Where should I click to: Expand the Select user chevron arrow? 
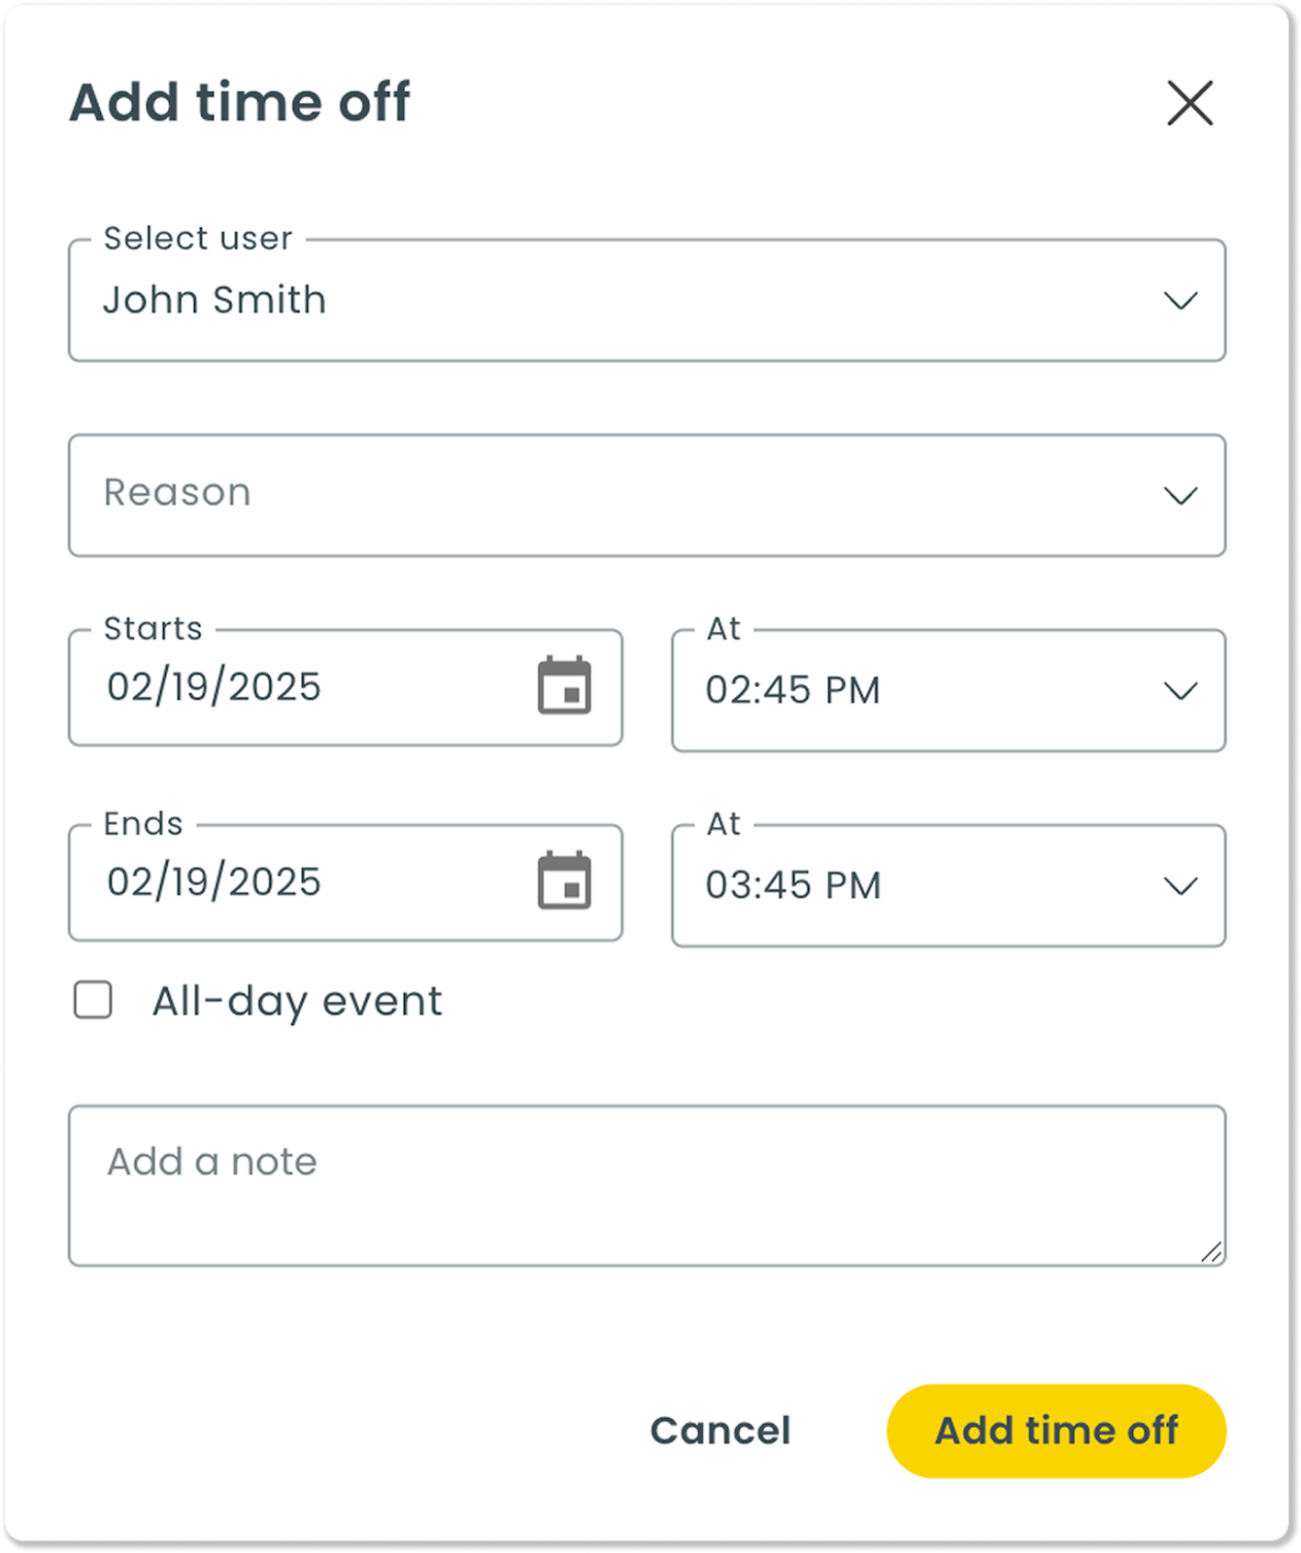tap(1180, 301)
